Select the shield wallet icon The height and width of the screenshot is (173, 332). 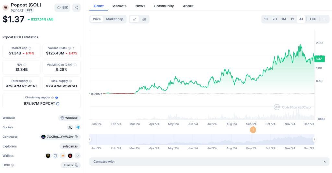55,156
